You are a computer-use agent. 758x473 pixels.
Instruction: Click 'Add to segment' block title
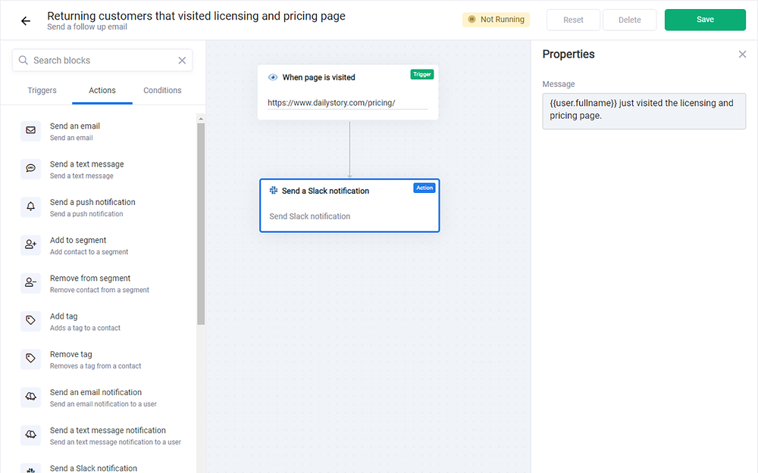coord(78,241)
